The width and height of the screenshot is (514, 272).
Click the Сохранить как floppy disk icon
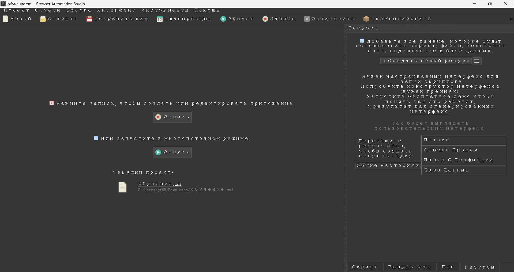coord(89,19)
